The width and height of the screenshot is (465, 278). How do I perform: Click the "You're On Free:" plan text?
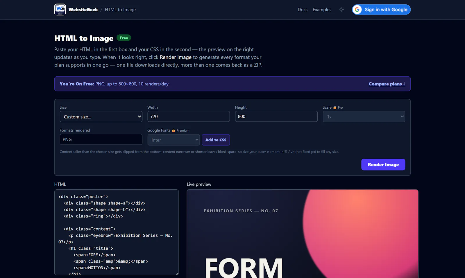(77, 84)
